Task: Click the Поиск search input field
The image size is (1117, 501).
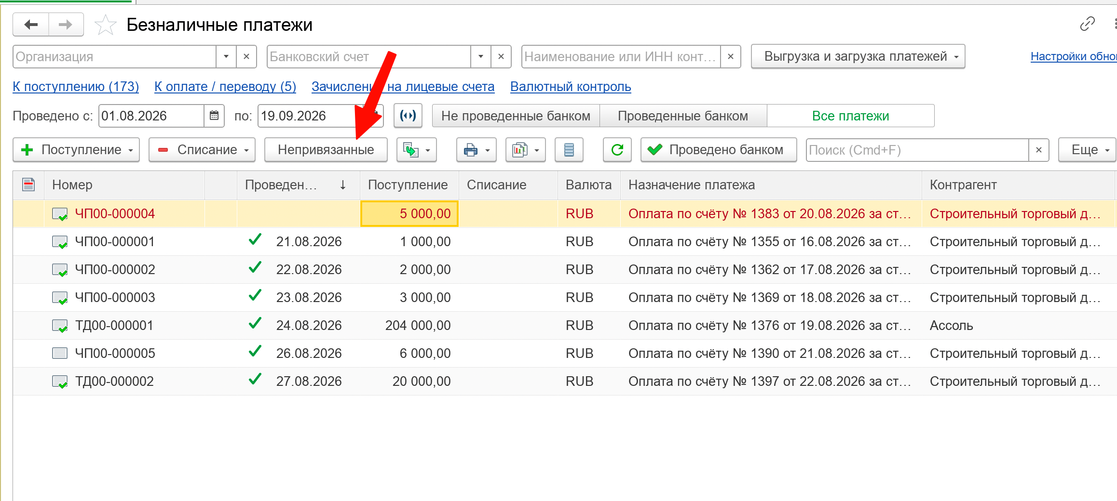Action: 917,150
